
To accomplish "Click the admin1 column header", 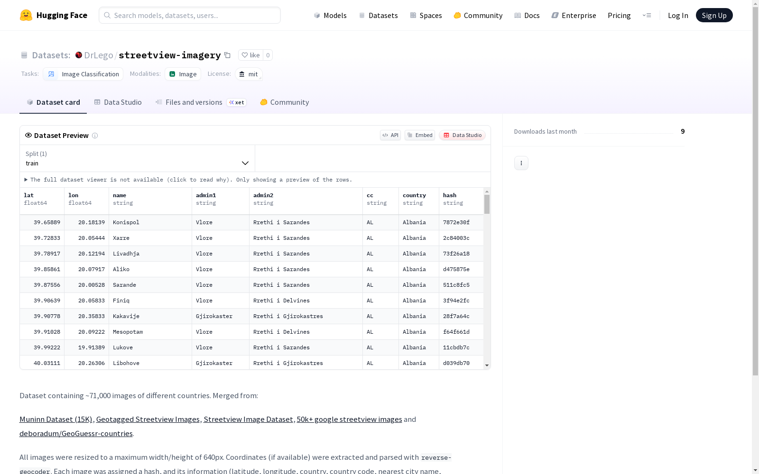I will pyautogui.click(x=221, y=201).
